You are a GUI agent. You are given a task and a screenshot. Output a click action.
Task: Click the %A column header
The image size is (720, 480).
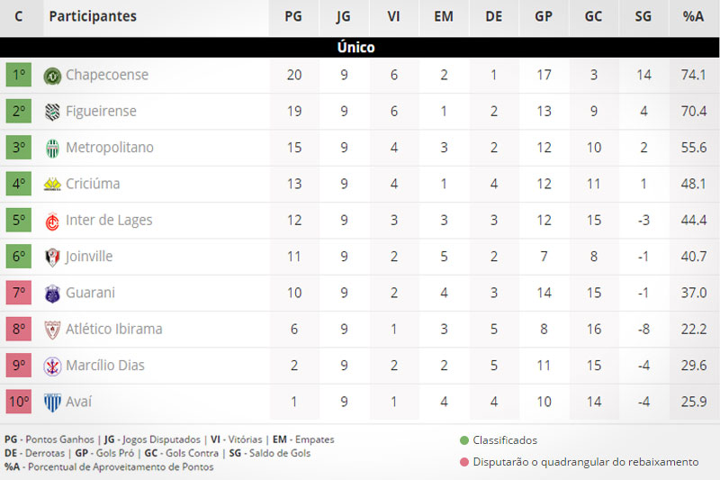pos(693,16)
